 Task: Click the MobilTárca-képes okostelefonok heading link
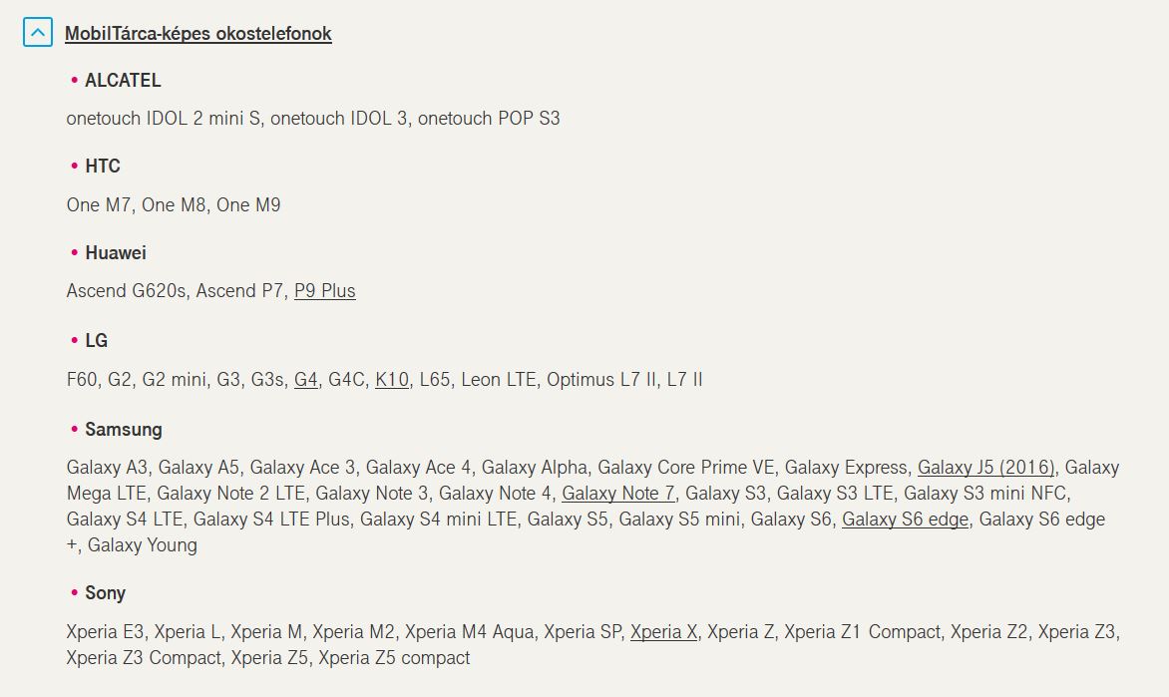pos(198,34)
